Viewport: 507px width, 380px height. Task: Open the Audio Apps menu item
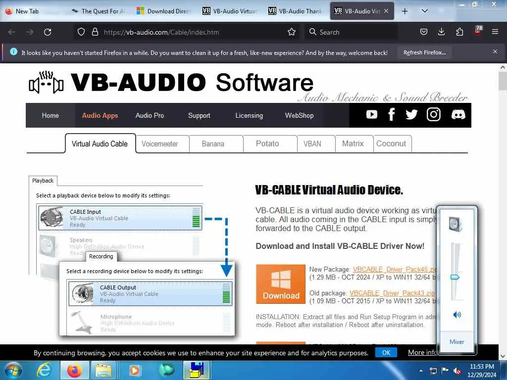click(x=100, y=115)
